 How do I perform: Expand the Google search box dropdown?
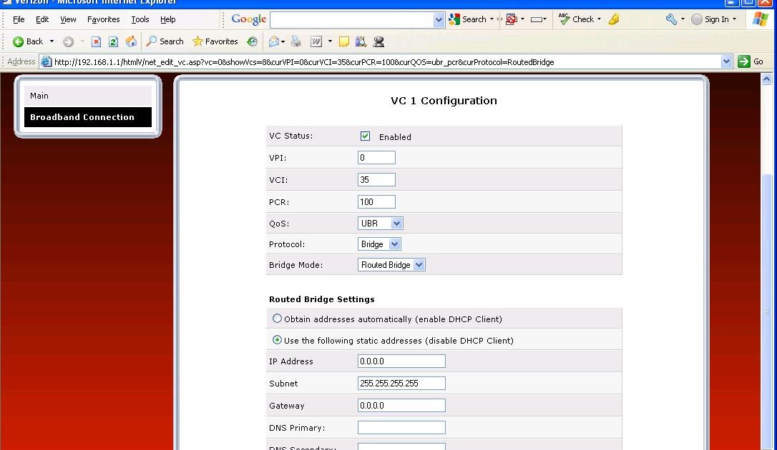(x=439, y=20)
